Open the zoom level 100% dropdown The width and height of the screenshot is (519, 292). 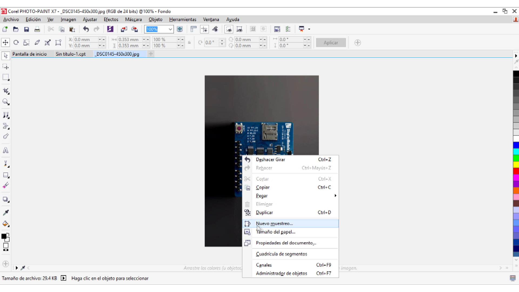(x=170, y=29)
